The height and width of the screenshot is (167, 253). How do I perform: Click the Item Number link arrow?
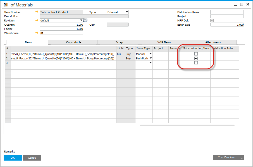pos(37,12)
